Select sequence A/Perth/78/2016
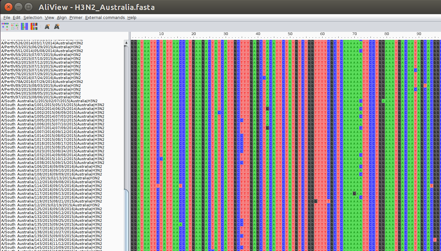Screen dimensions: 441x251 tap(41, 78)
